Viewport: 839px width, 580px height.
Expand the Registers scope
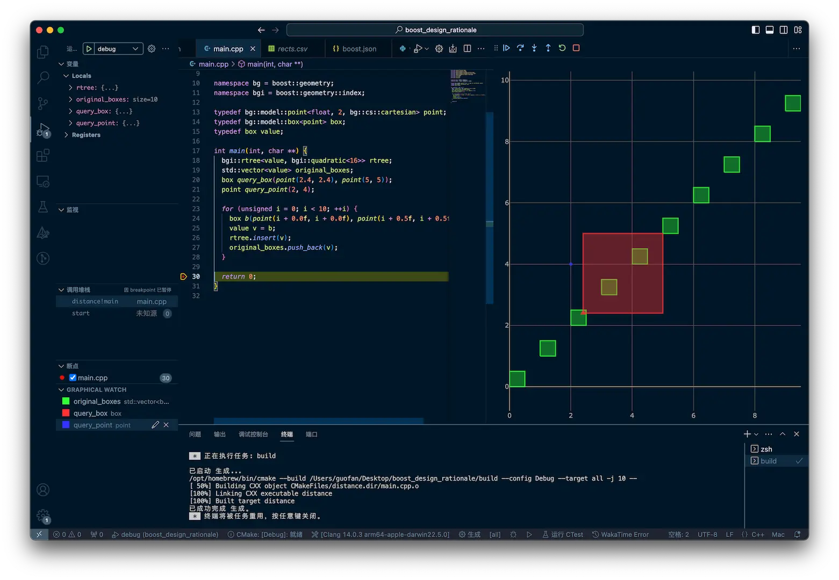[66, 135]
